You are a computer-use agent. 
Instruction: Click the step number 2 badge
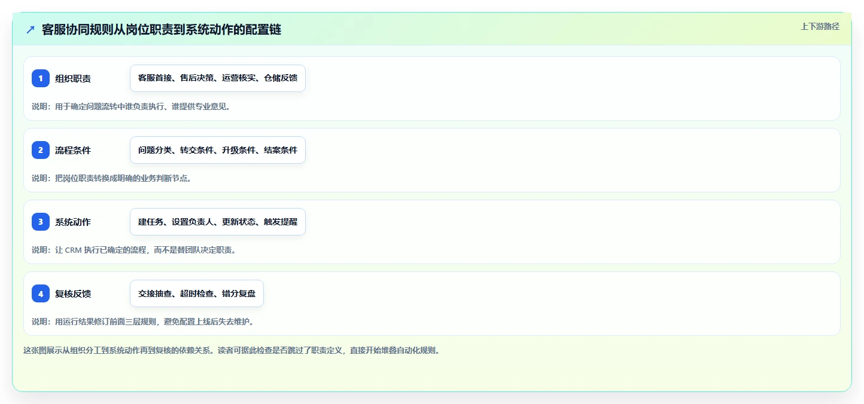click(x=41, y=150)
